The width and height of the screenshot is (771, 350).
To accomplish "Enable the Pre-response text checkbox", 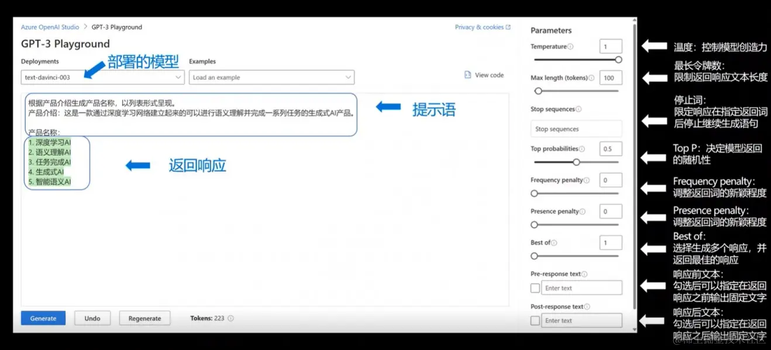I will click(535, 288).
